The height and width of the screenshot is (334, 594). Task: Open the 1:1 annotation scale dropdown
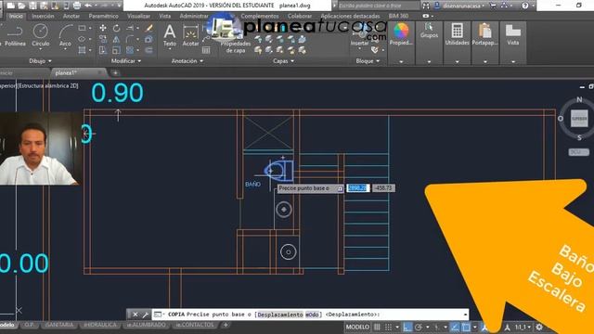point(523,328)
